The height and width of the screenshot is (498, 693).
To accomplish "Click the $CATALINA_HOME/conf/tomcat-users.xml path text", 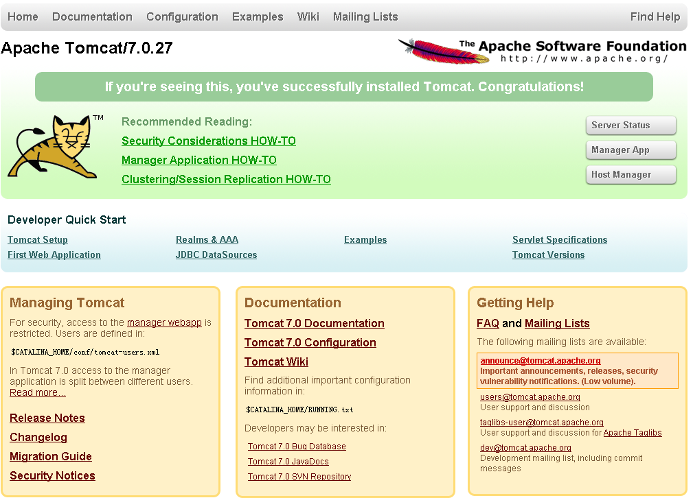I will 85,353.
